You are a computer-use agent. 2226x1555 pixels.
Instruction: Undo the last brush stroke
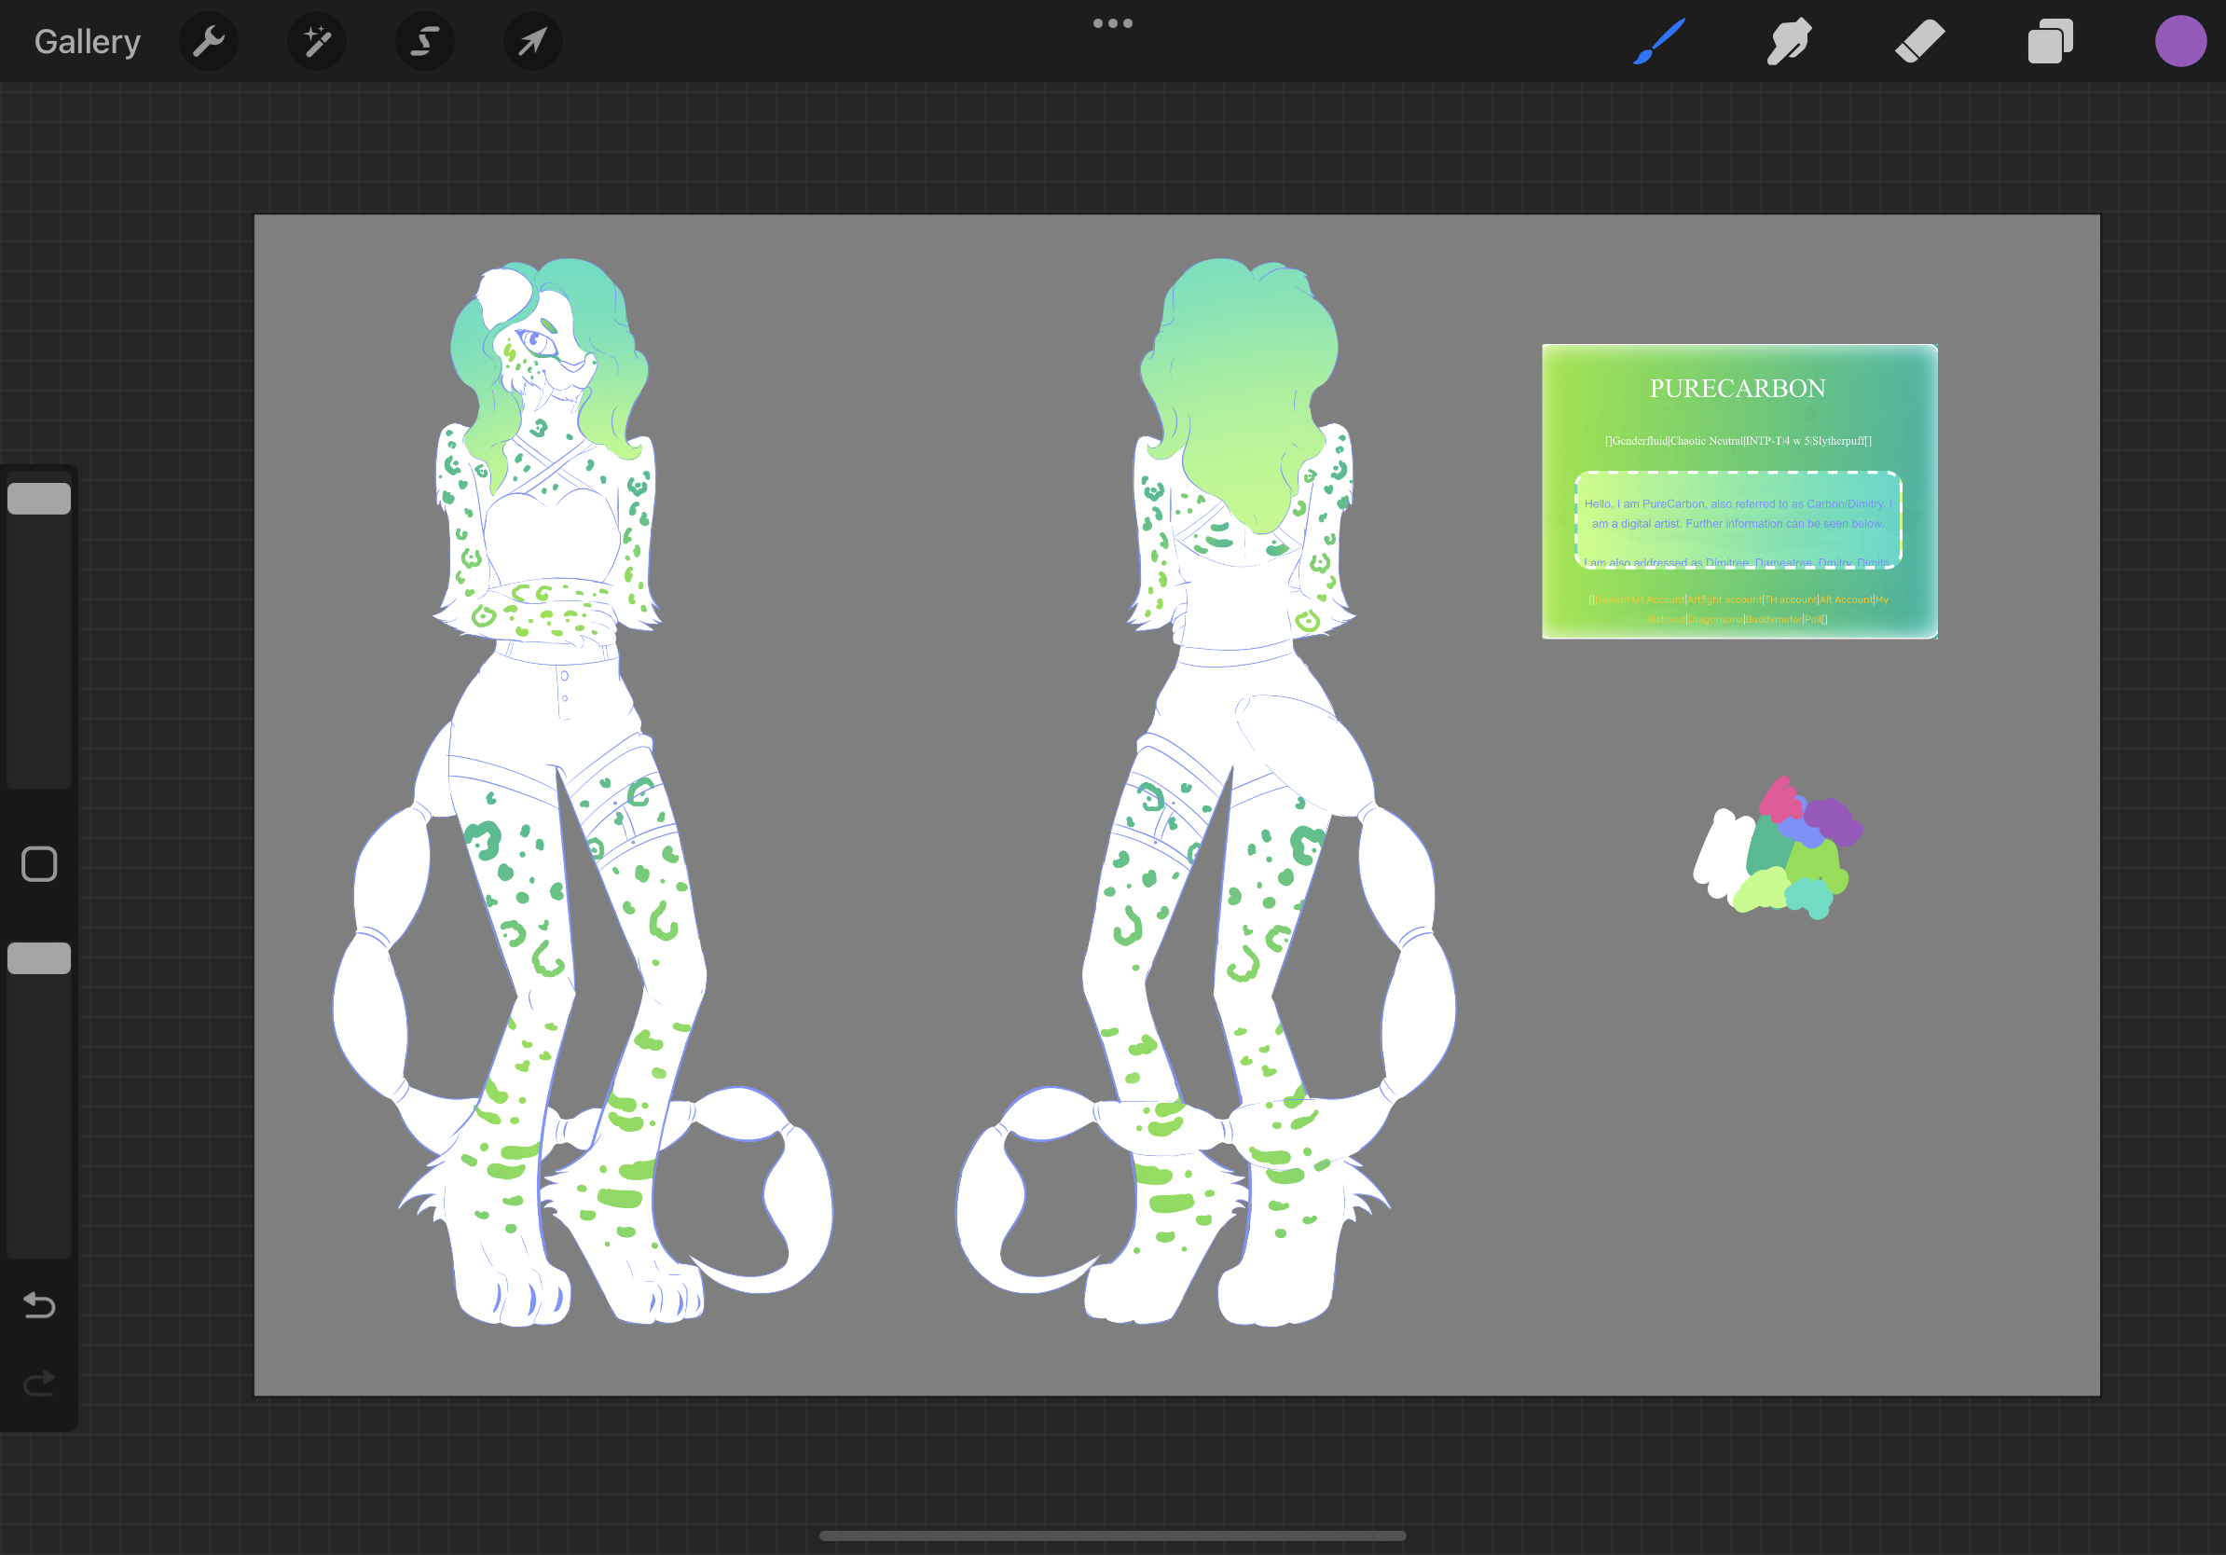38,1306
